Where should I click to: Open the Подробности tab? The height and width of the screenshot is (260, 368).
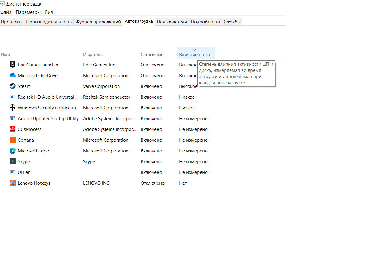(205, 22)
